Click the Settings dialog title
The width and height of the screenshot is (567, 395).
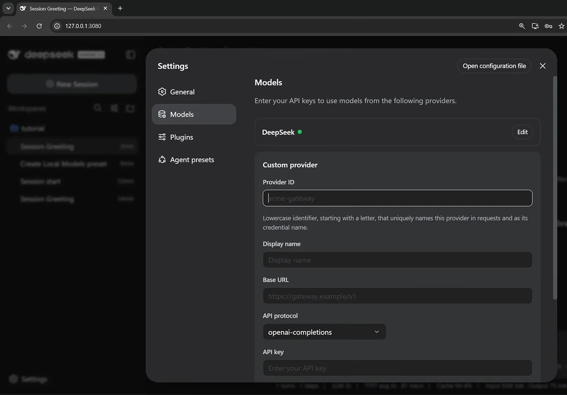click(173, 66)
